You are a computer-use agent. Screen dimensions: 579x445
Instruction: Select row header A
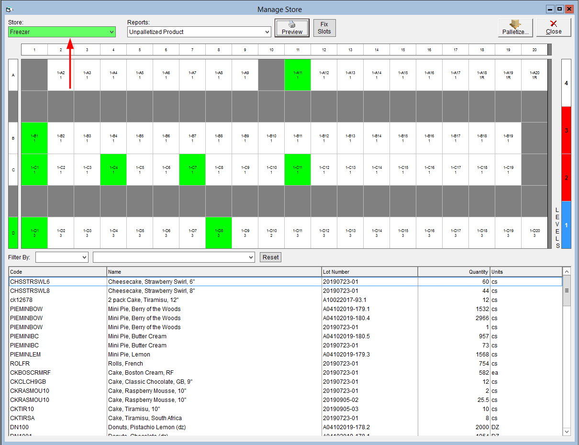click(13, 75)
